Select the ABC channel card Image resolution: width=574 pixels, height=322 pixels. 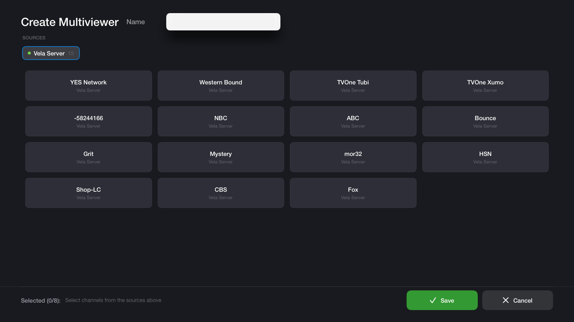353,121
